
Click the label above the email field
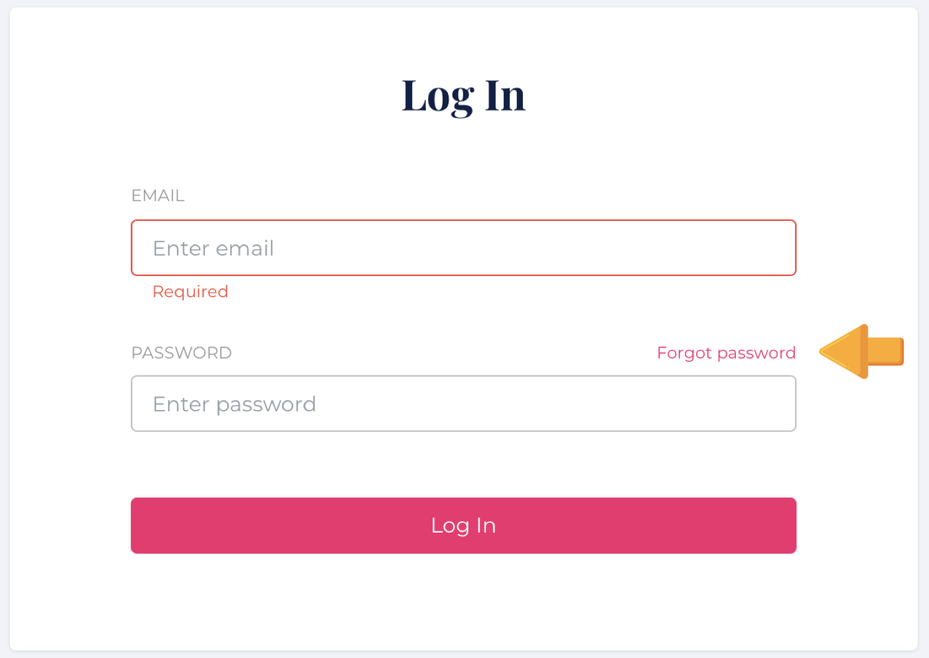[158, 196]
